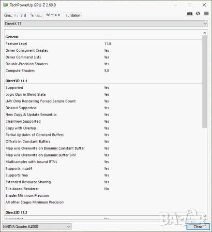This screenshot has height=232, width=212.
Task: Open the NVIDIA Quadro K4000 GPU selector
Action: point(37,227)
